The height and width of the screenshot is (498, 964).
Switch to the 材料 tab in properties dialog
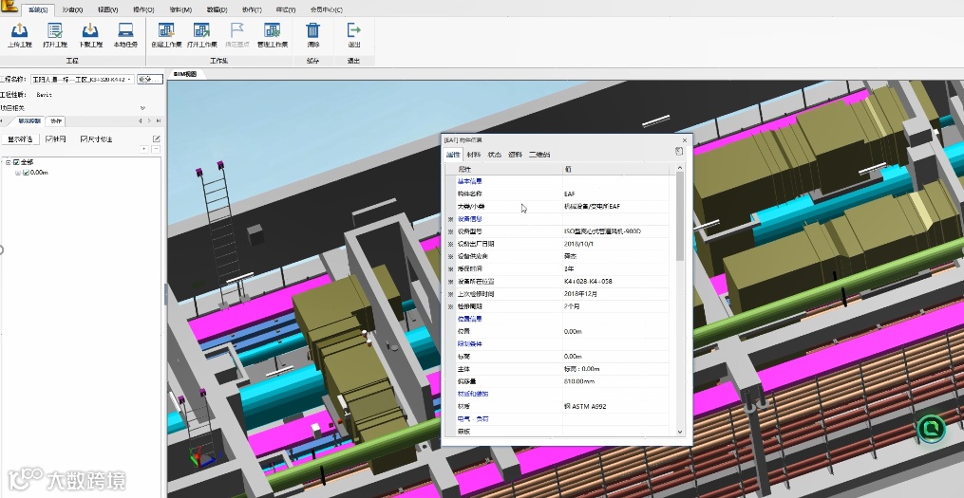point(474,155)
